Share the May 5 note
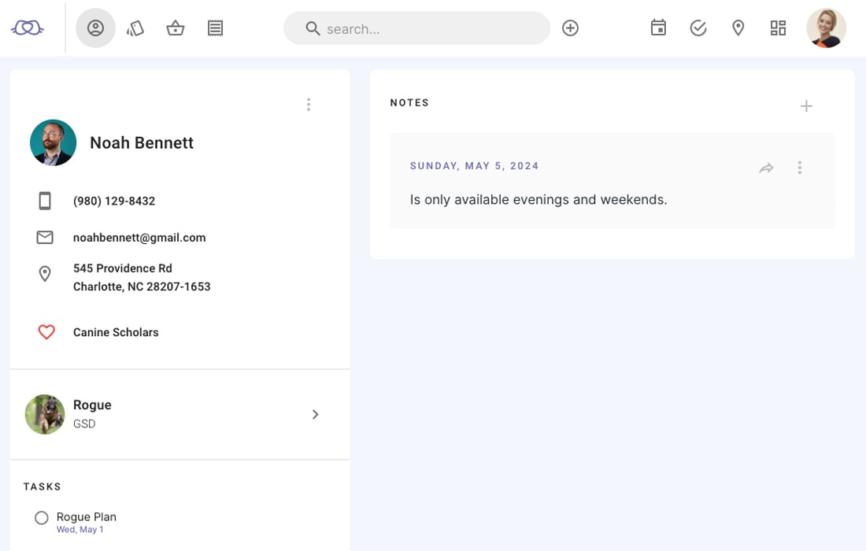 tap(766, 168)
